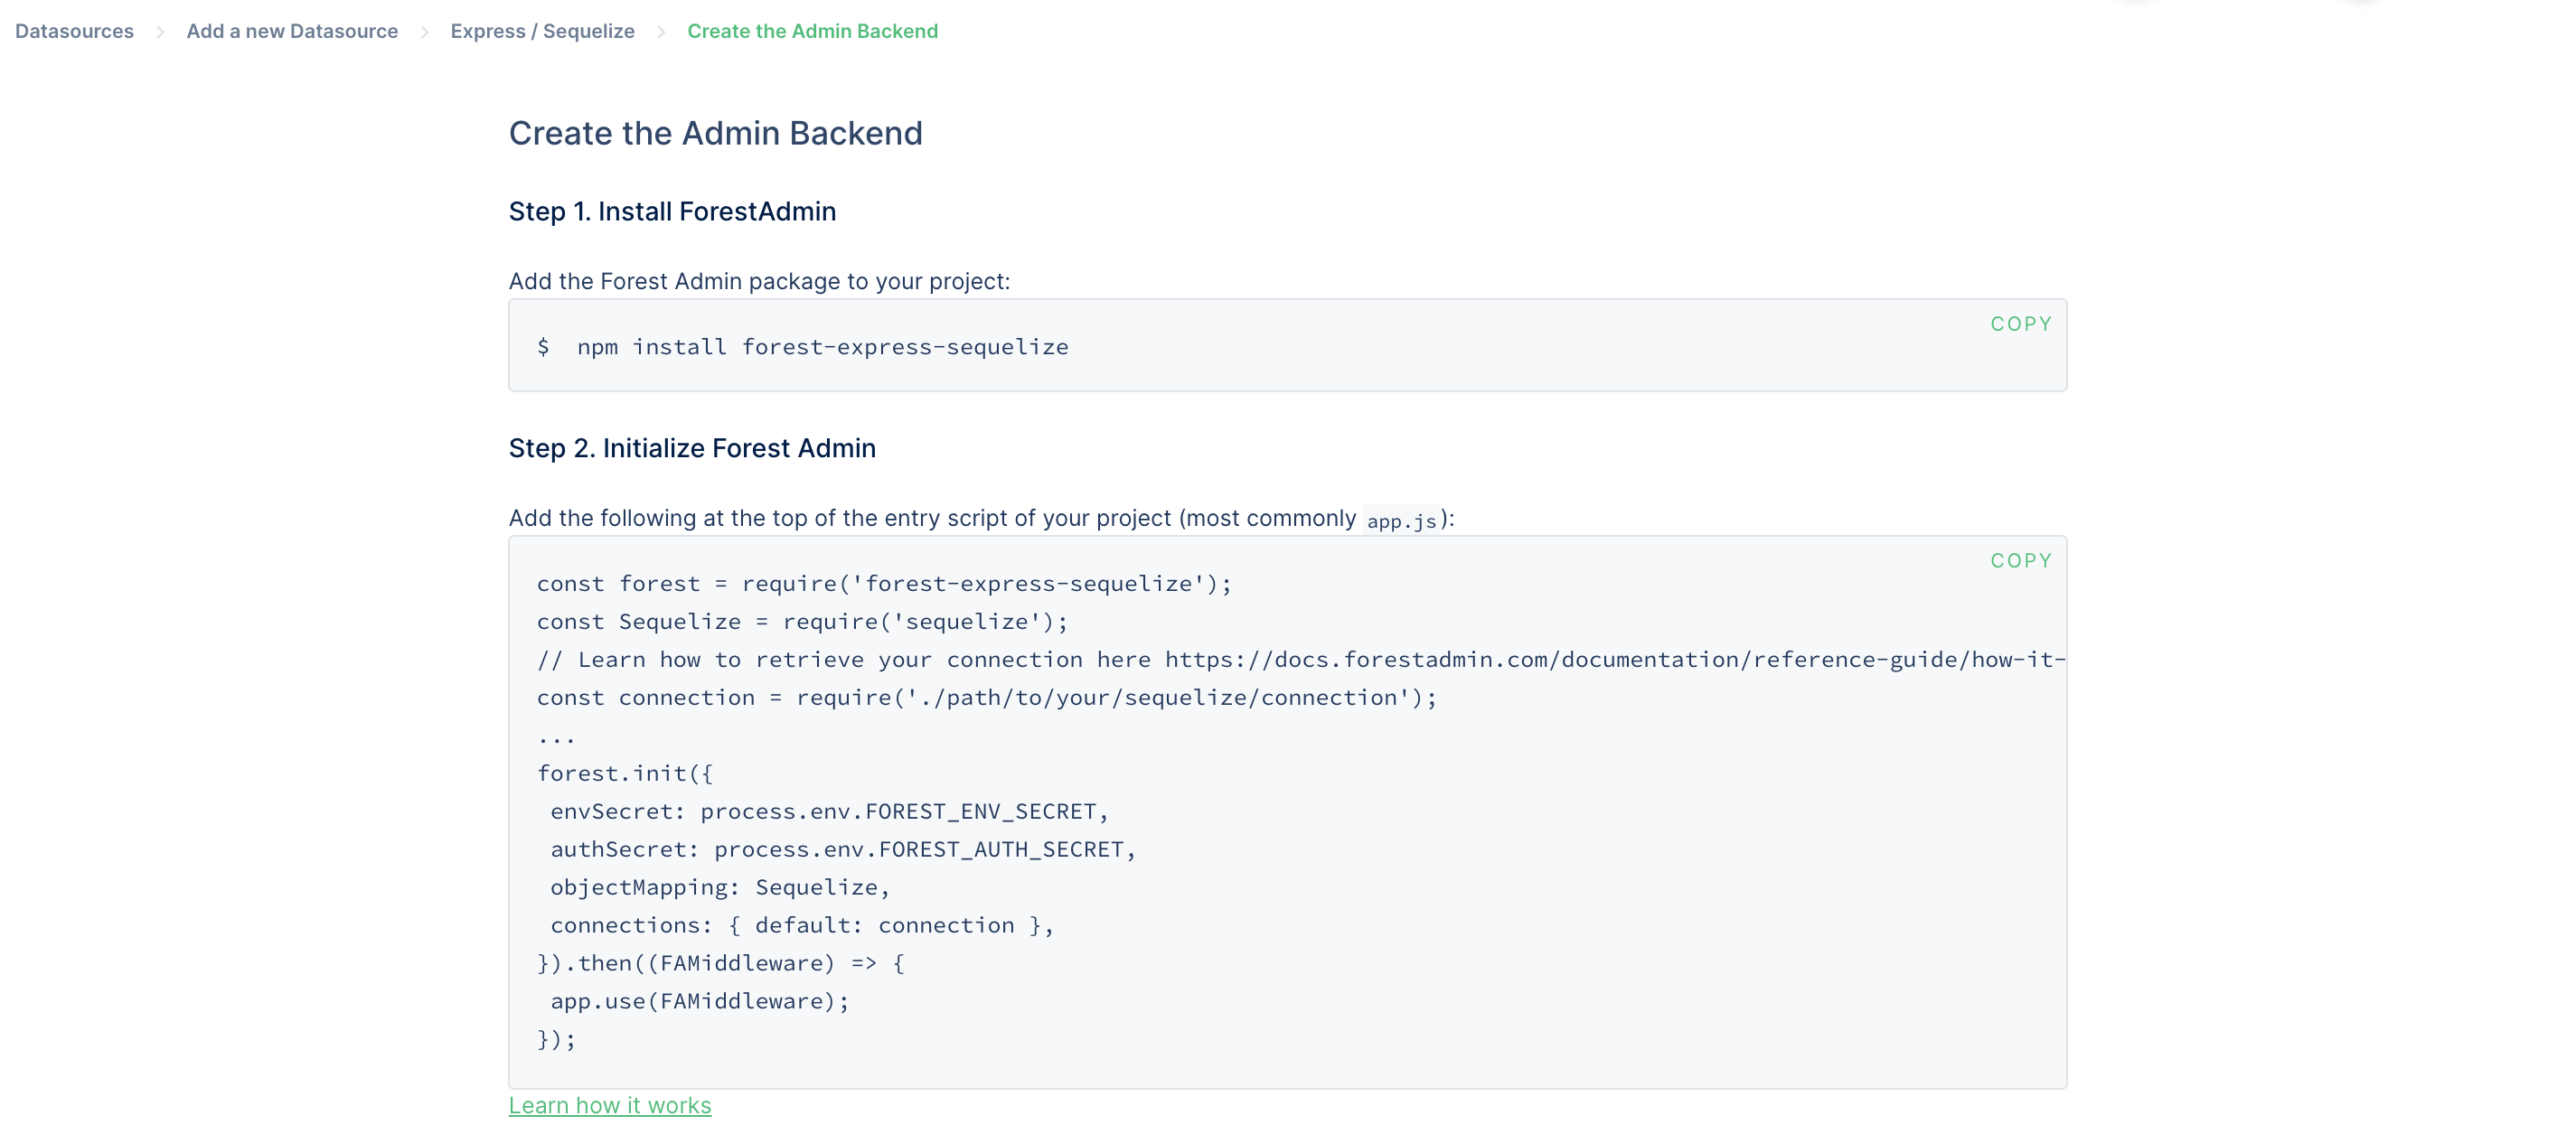Click Step 2. Initialize Forest Admin heading
Viewport: 2576px width, 1144px height.
(x=692, y=448)
